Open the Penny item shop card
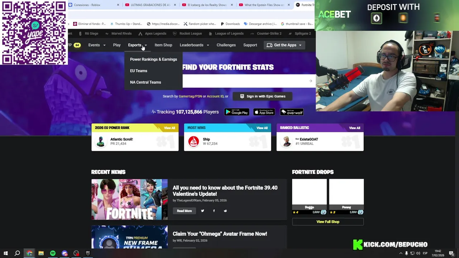 pos(346,197)
